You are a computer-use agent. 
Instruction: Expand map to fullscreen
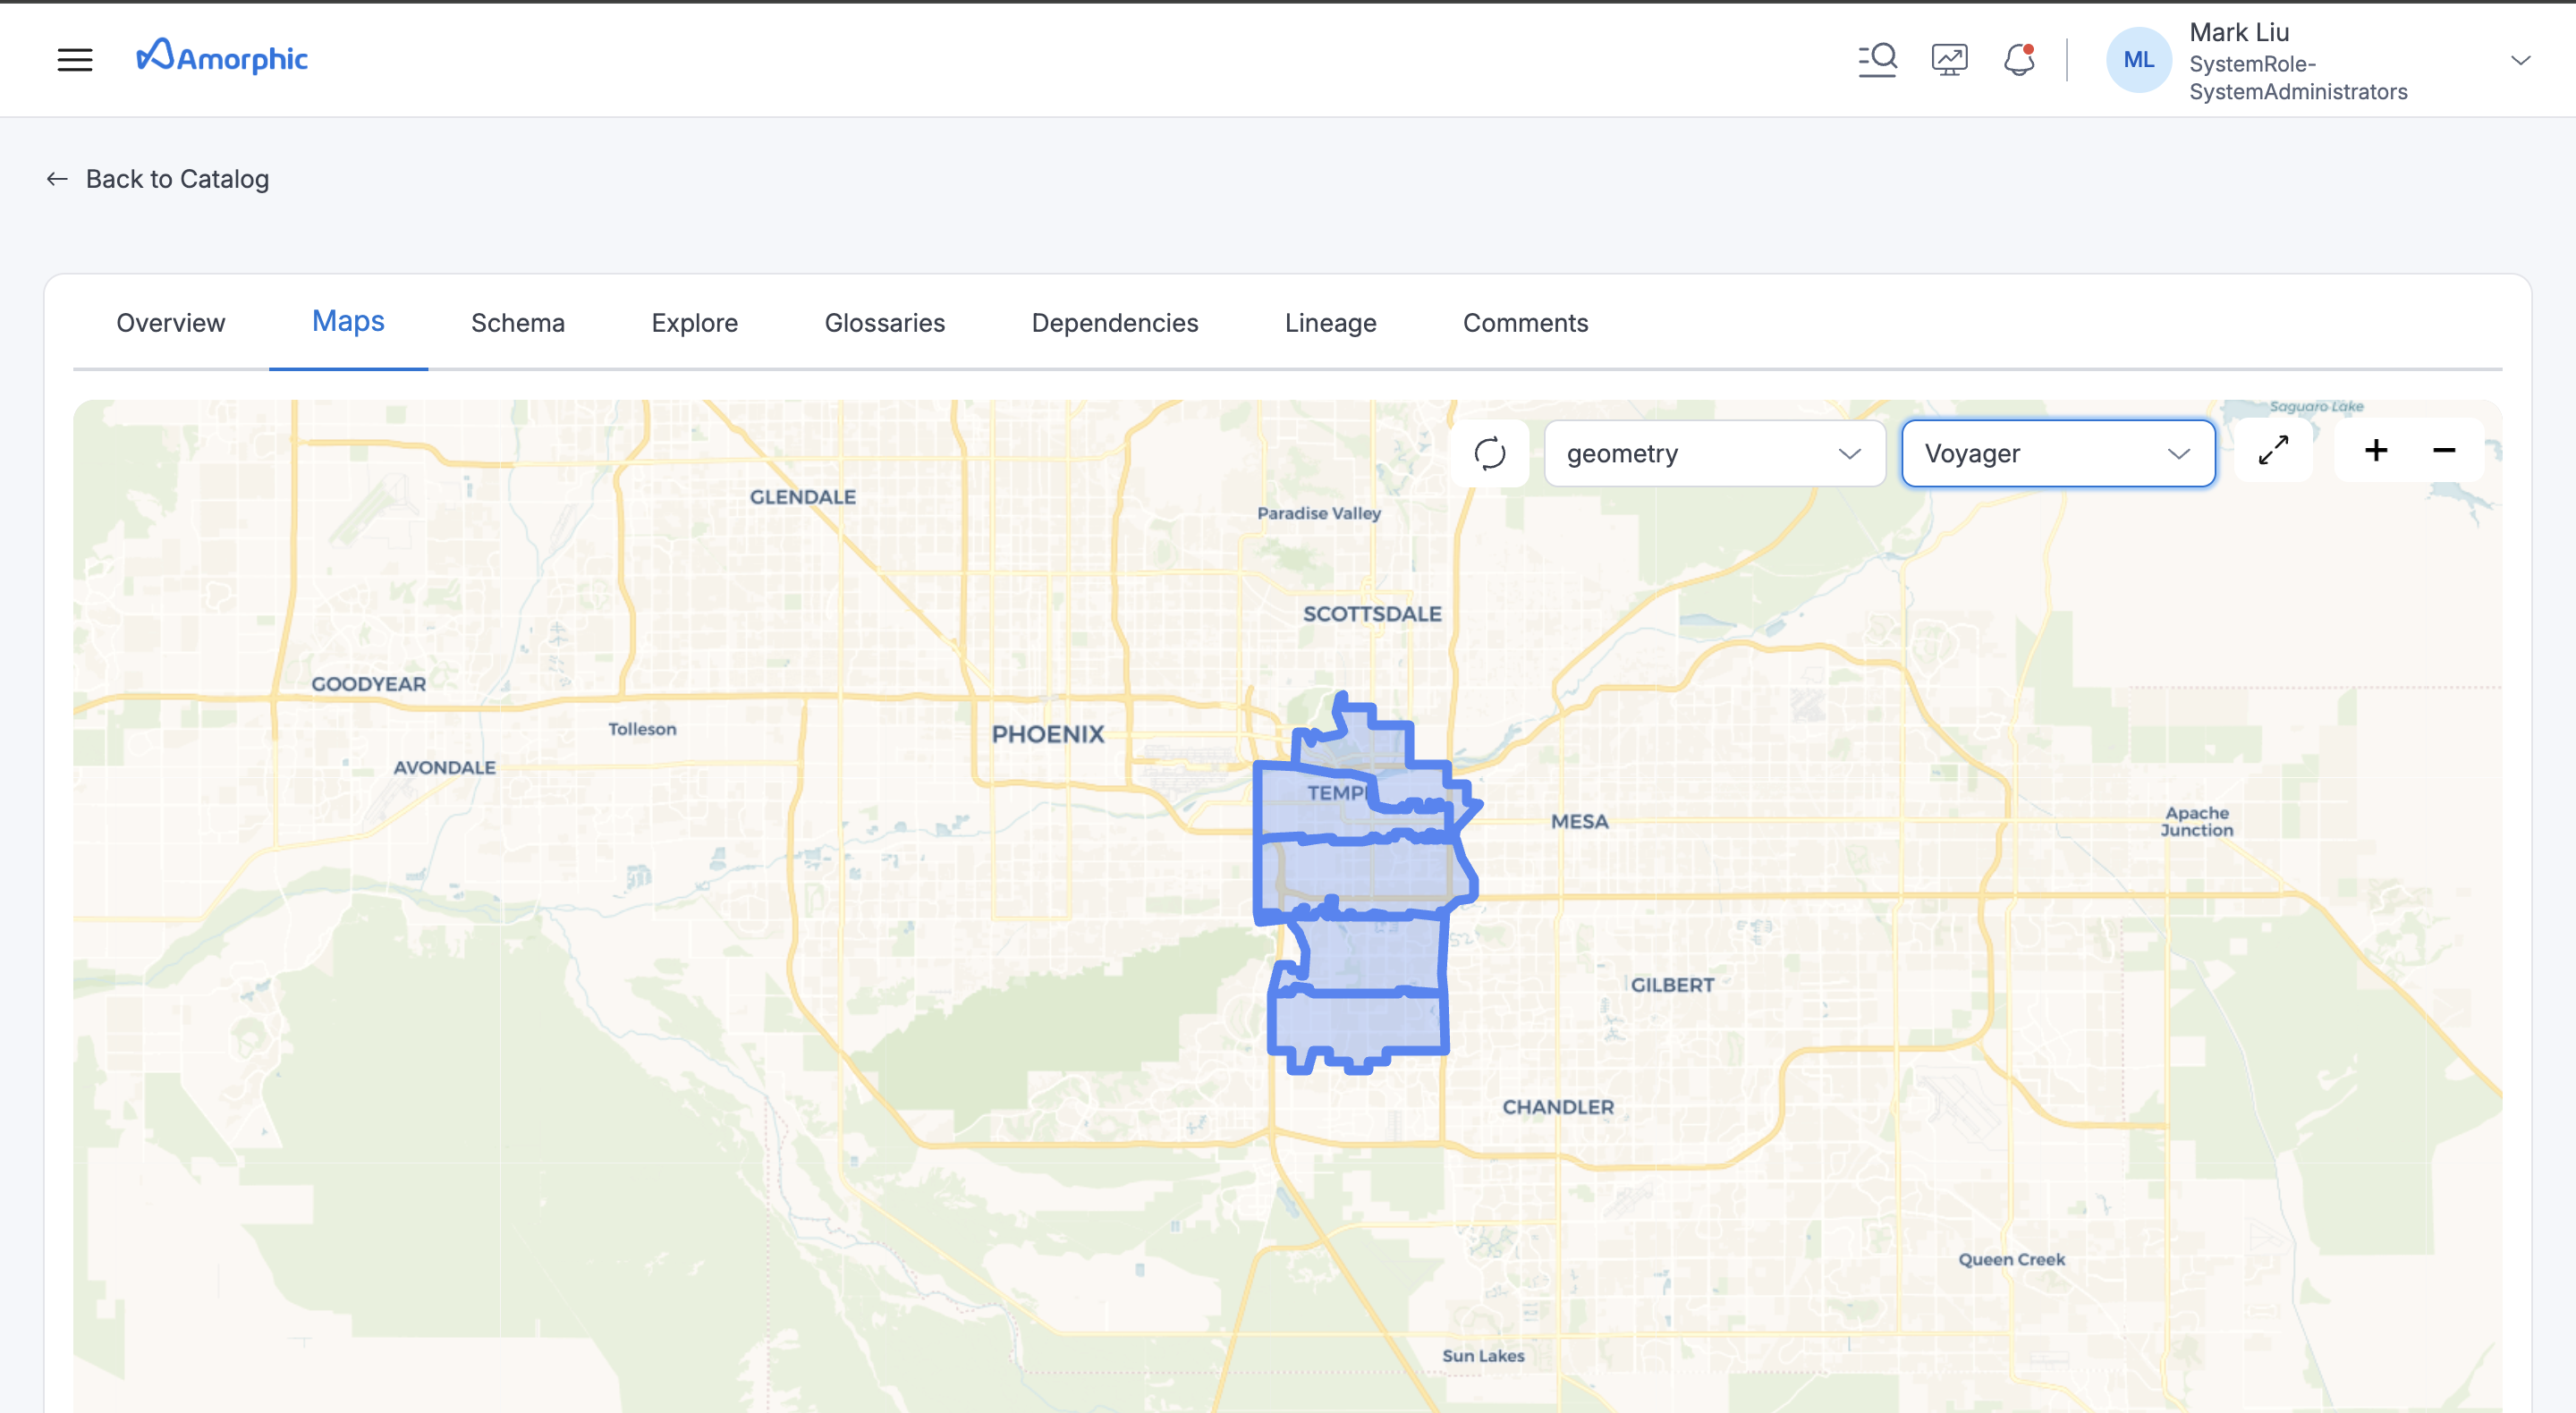point(2273,450)
